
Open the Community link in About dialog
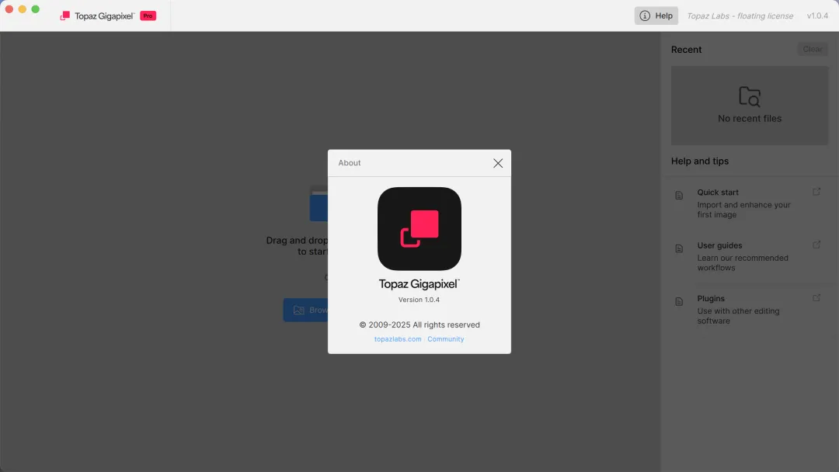[446, 339]
